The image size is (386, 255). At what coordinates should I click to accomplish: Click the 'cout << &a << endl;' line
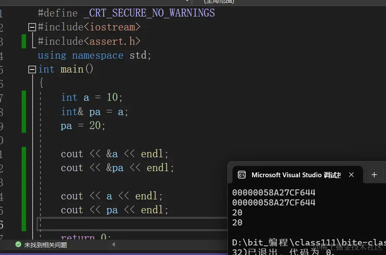(x=114, y=154)
